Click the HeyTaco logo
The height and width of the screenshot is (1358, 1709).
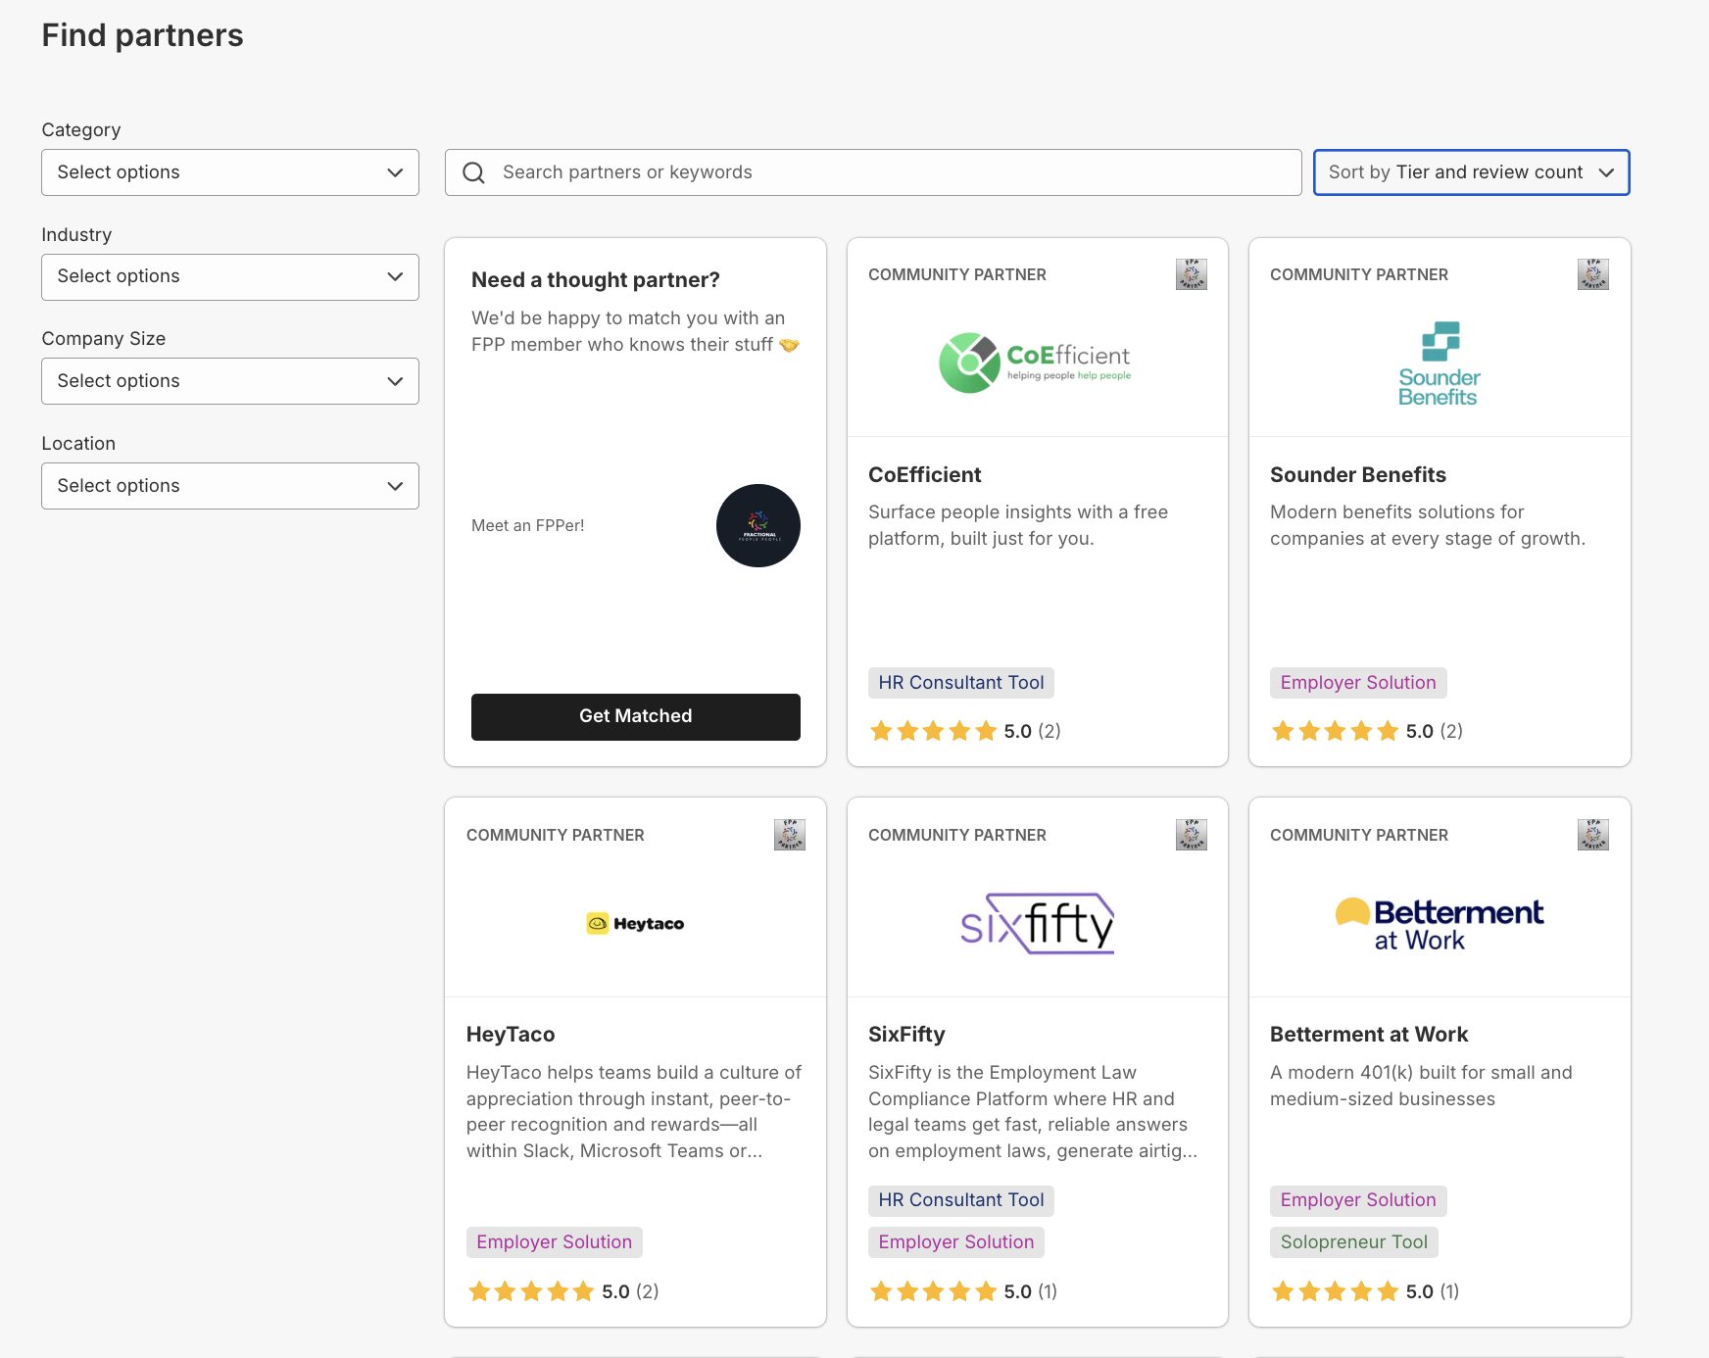[634, 922]
